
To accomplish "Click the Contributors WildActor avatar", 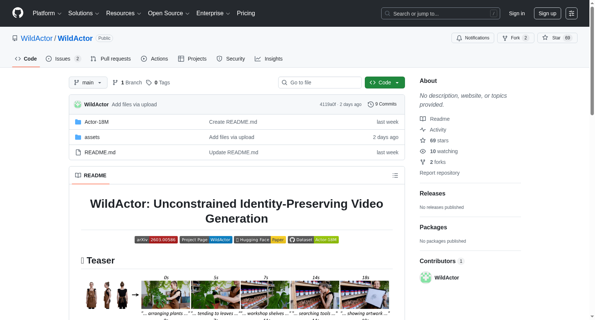I will (x=426, y=278).
